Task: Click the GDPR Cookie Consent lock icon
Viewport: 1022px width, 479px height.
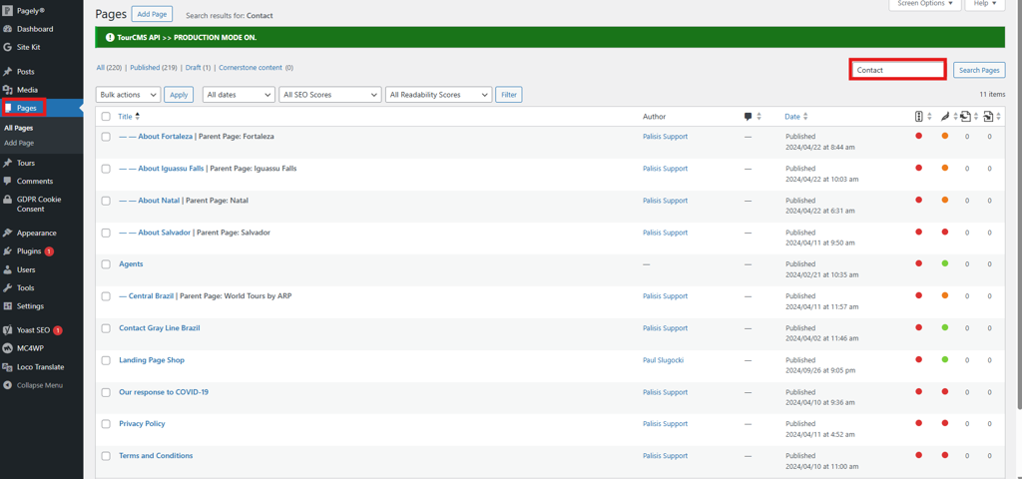Action: click(8, 200)
